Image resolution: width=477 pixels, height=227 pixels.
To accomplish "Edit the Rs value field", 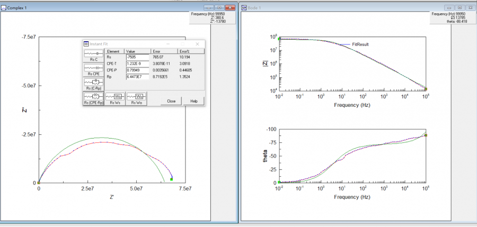I will tap(138, 57).
